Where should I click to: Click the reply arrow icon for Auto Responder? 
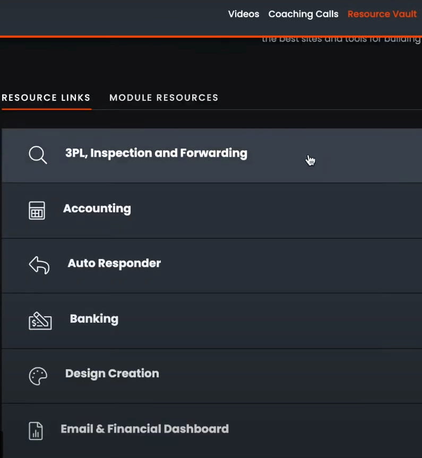(x=39, y=265)
